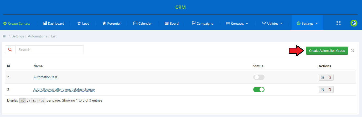Switch to the Board view

[x=172, y=23]
